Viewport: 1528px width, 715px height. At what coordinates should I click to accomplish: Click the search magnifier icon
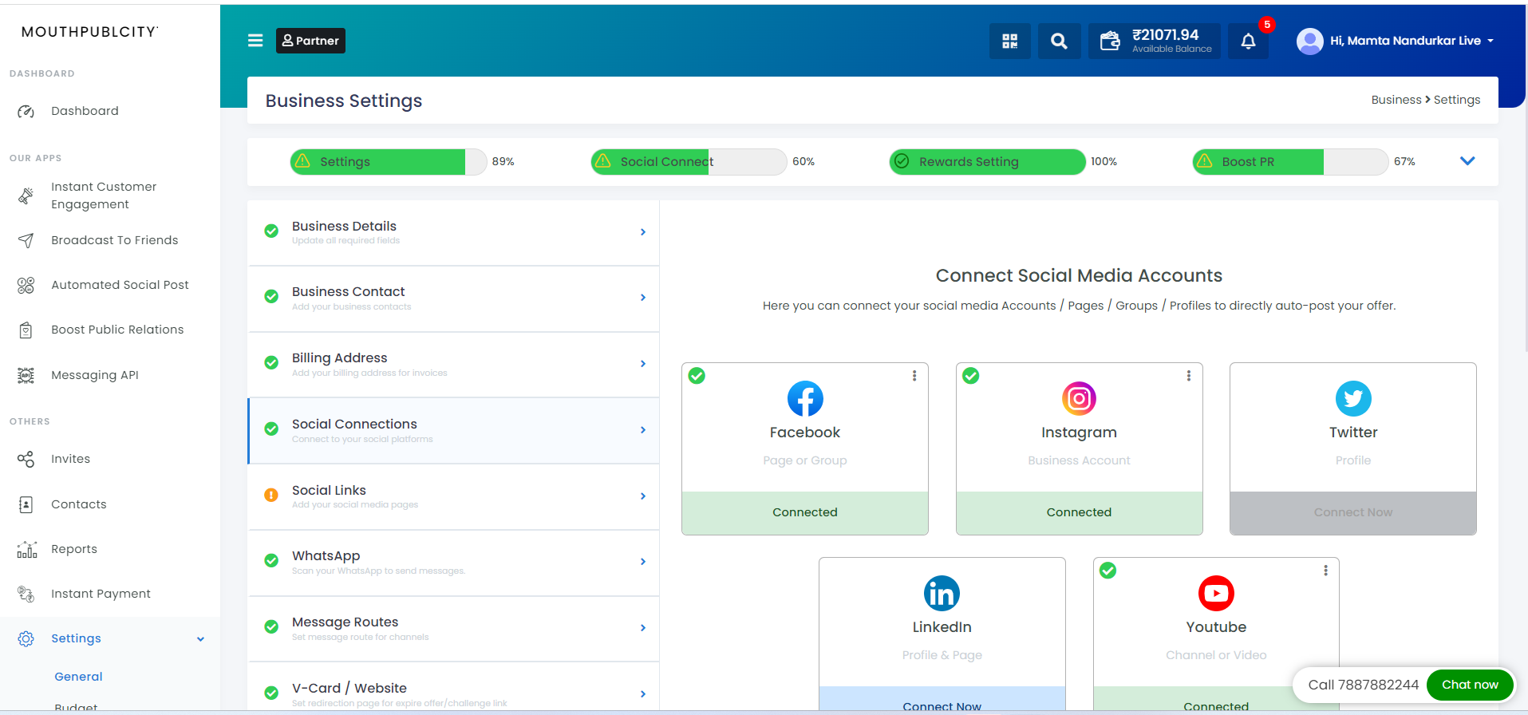coord(1059,41)
